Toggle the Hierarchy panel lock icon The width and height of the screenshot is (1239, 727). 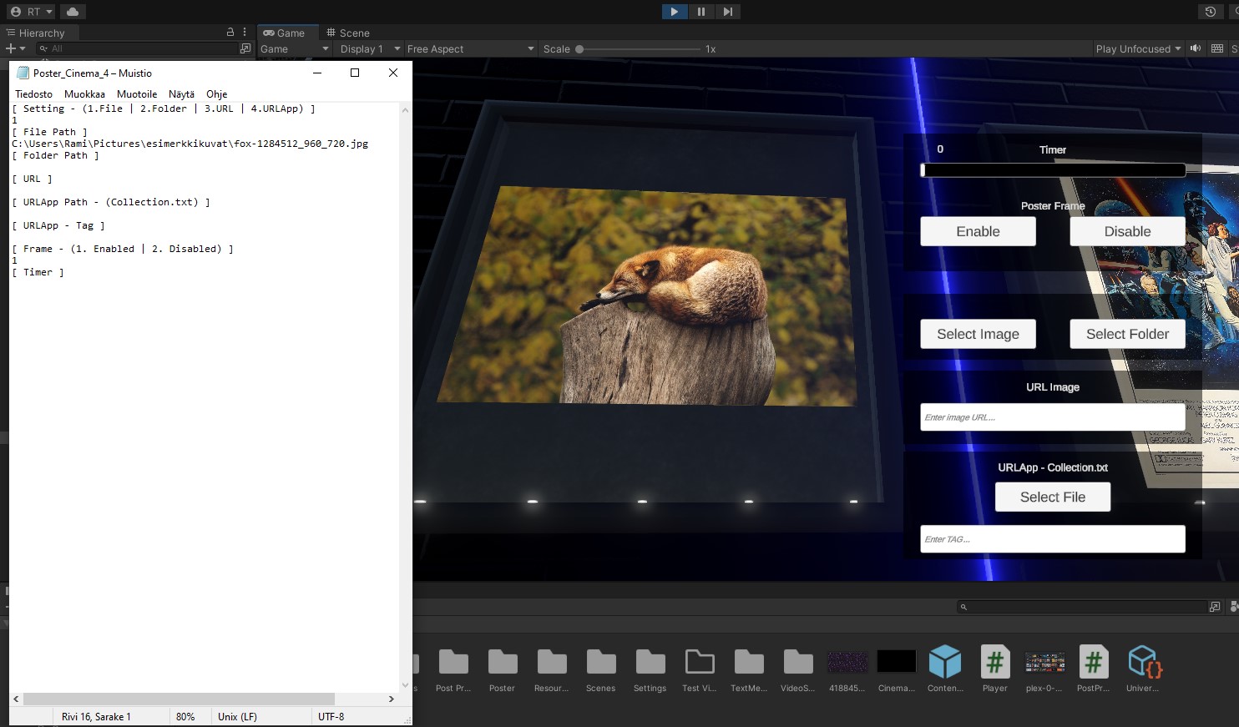click(230, 33)
